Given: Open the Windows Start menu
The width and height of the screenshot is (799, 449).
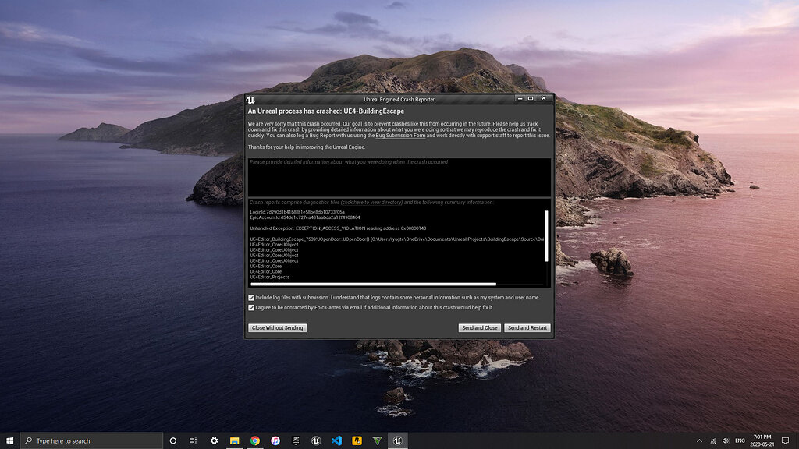Looking at the screenshot, I should 9,440.
